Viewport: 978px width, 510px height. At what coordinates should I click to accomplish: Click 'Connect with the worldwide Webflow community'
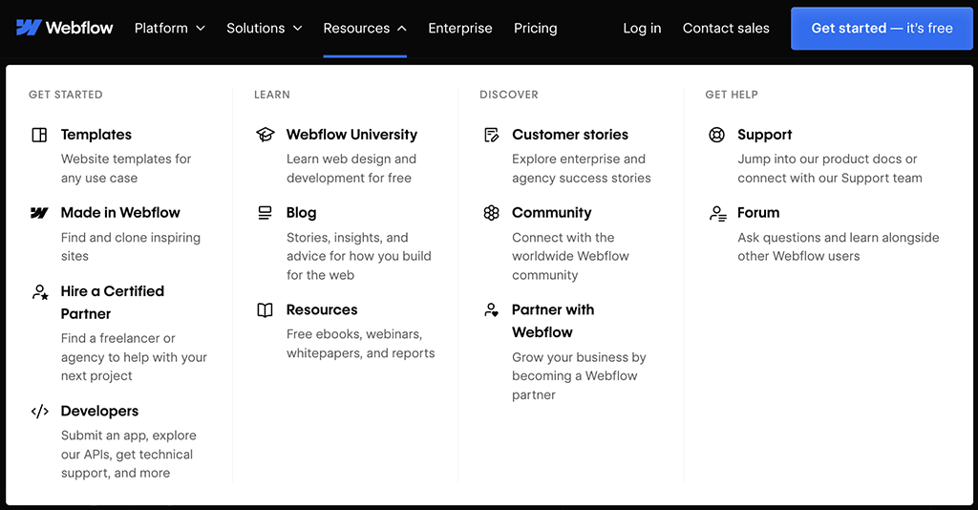[570, 256]
